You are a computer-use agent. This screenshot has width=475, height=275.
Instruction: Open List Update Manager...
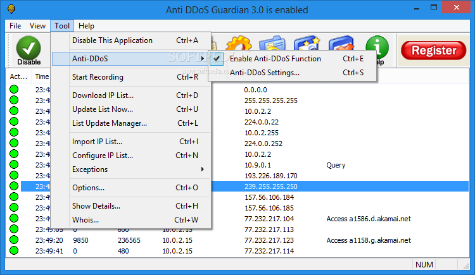coord(131,123)
